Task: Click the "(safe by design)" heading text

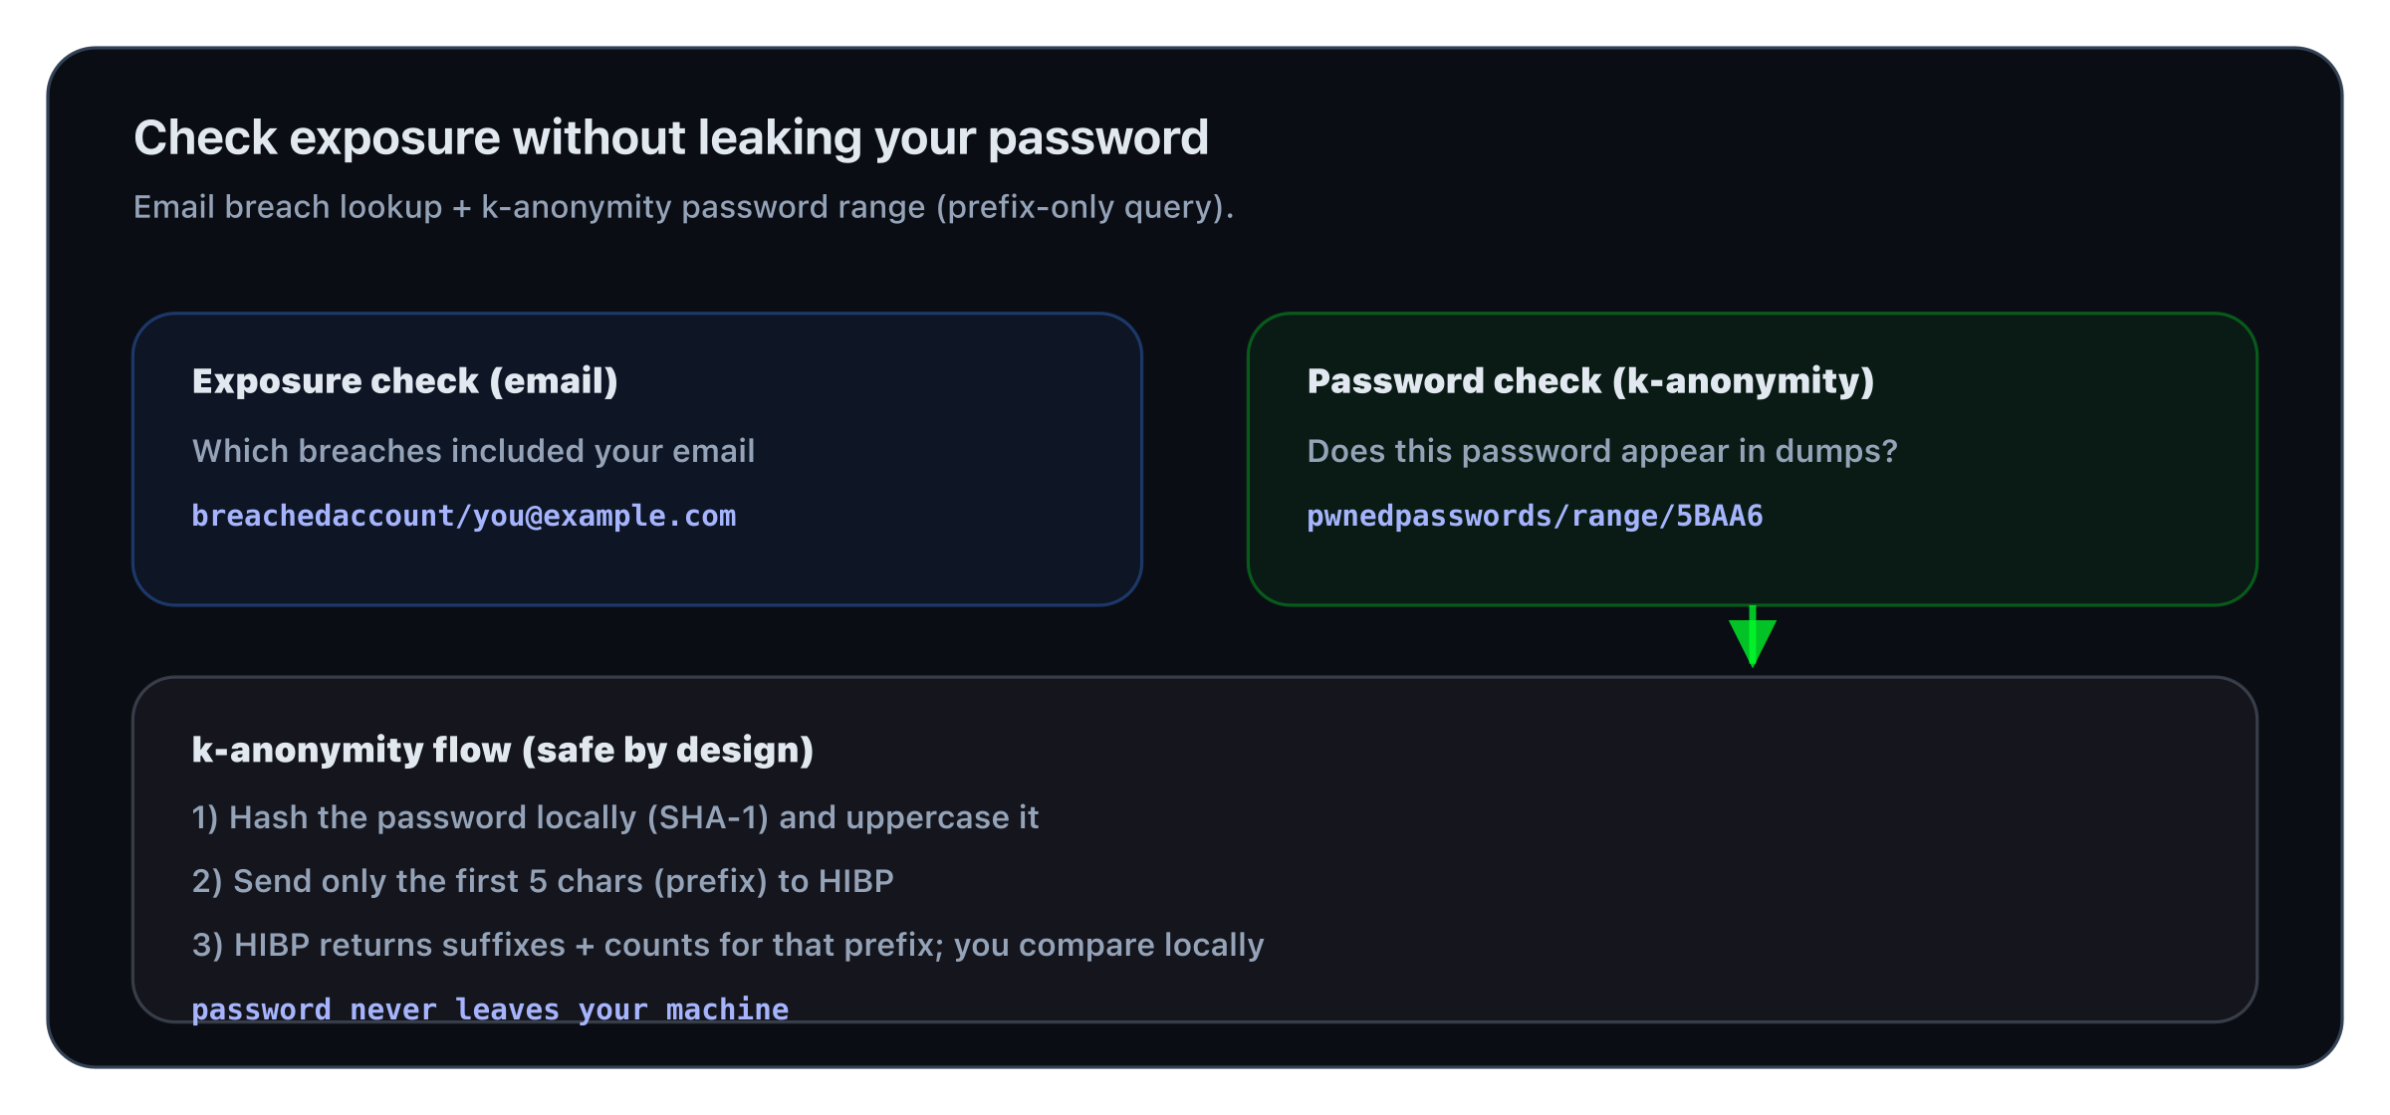Action: [674, 750]
